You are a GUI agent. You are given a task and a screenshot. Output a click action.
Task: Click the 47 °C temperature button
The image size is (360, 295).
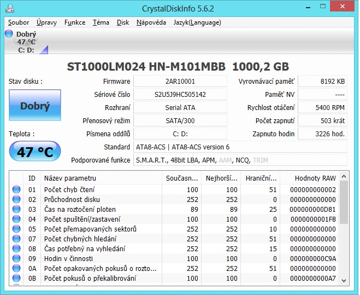pyautogui.click(x=35, y=152)
